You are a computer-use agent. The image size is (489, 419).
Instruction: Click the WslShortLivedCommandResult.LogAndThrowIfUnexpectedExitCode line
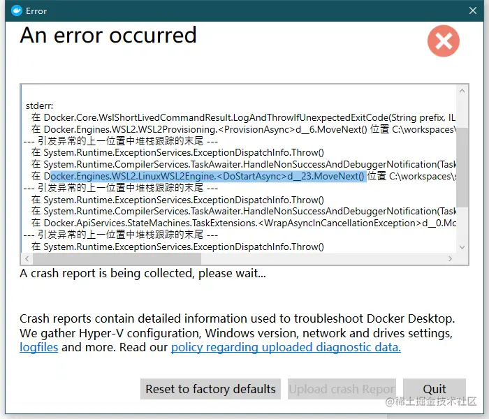(x=243, y=117)
